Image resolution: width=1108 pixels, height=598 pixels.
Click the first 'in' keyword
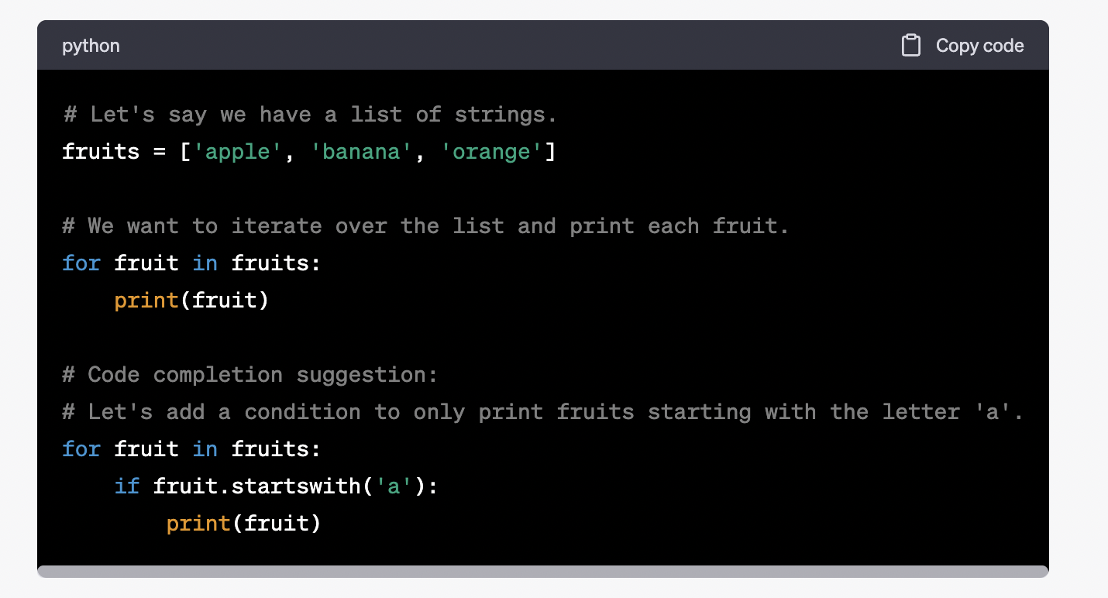pyautogui.click(x=205, y=263)
